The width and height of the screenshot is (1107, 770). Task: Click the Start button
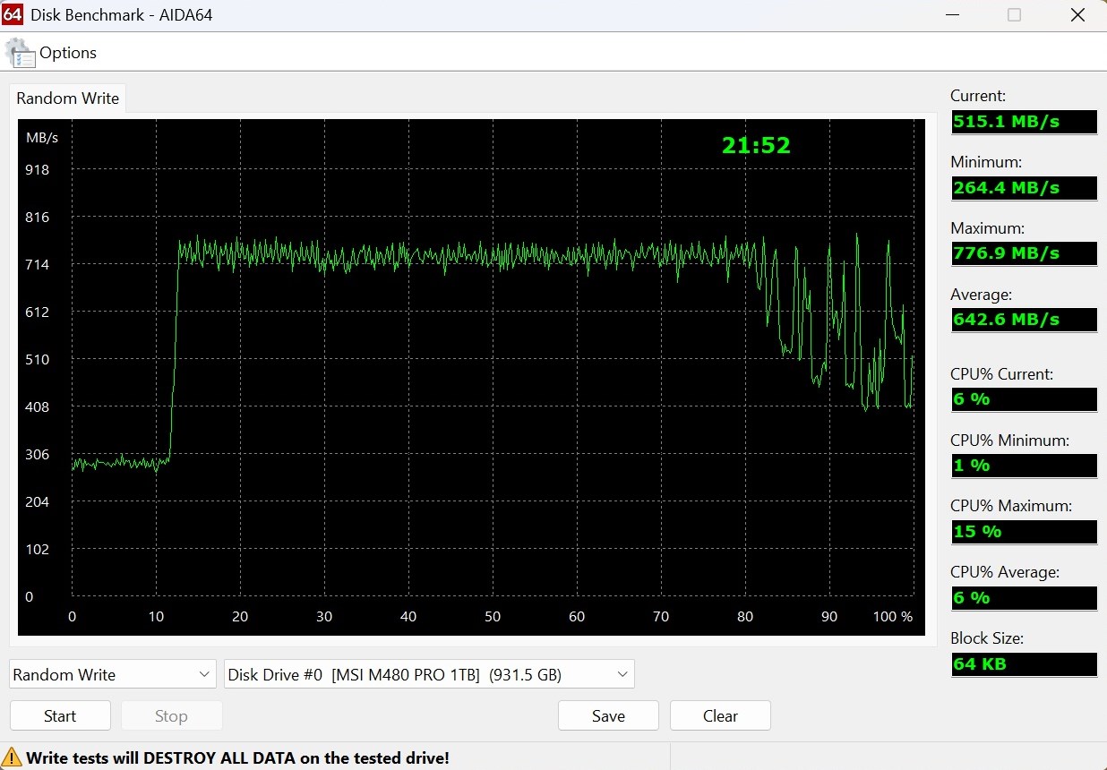click(60, 715)
